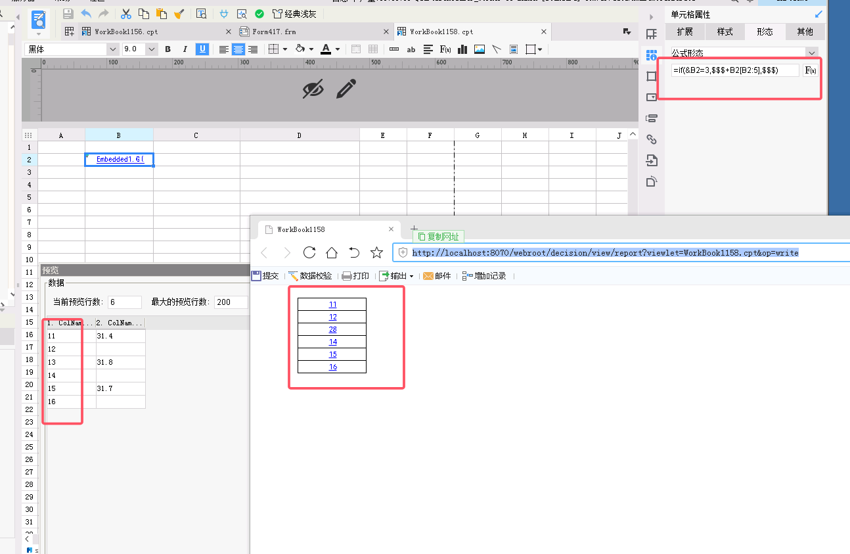The image size is (850, 554).
Task: Toggle Bold formatting
Action: coord(168,49)
